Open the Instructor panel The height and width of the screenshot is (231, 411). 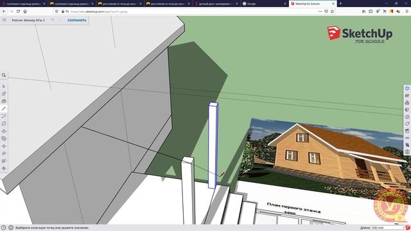(x=407, y=96)
